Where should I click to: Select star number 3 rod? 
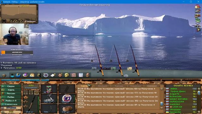point(26,106)
